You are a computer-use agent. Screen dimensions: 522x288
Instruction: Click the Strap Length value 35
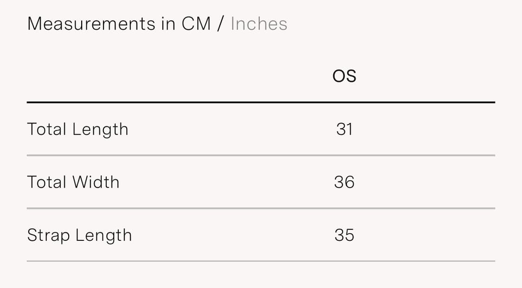344,235
